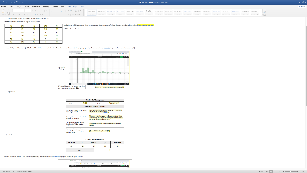This screenshot has height=173, width=307.
Task: Toggle paragraph marks display
Action: tap(81, 11)
